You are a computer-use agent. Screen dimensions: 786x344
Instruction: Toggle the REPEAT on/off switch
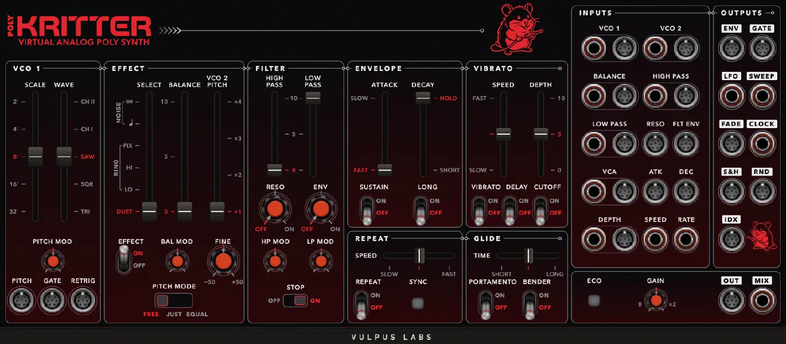pos(361,305)
